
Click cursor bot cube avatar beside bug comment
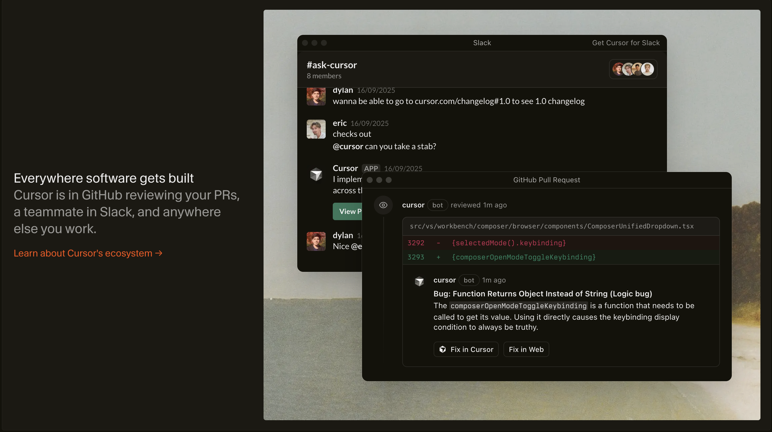point(419,281)
